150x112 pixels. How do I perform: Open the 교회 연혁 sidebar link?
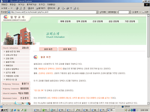coord(10,59)
